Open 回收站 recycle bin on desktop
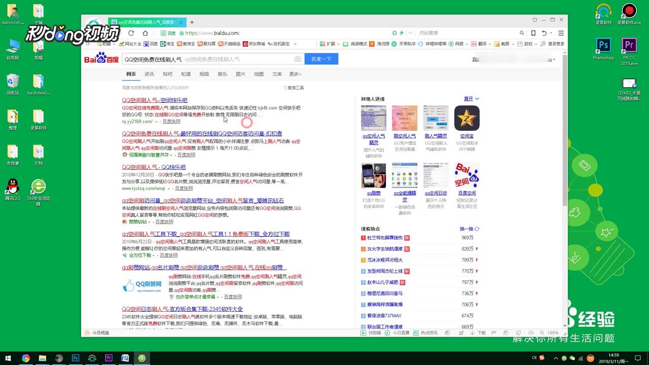Viewport: 649px width, 365px height. pos(13,84)
